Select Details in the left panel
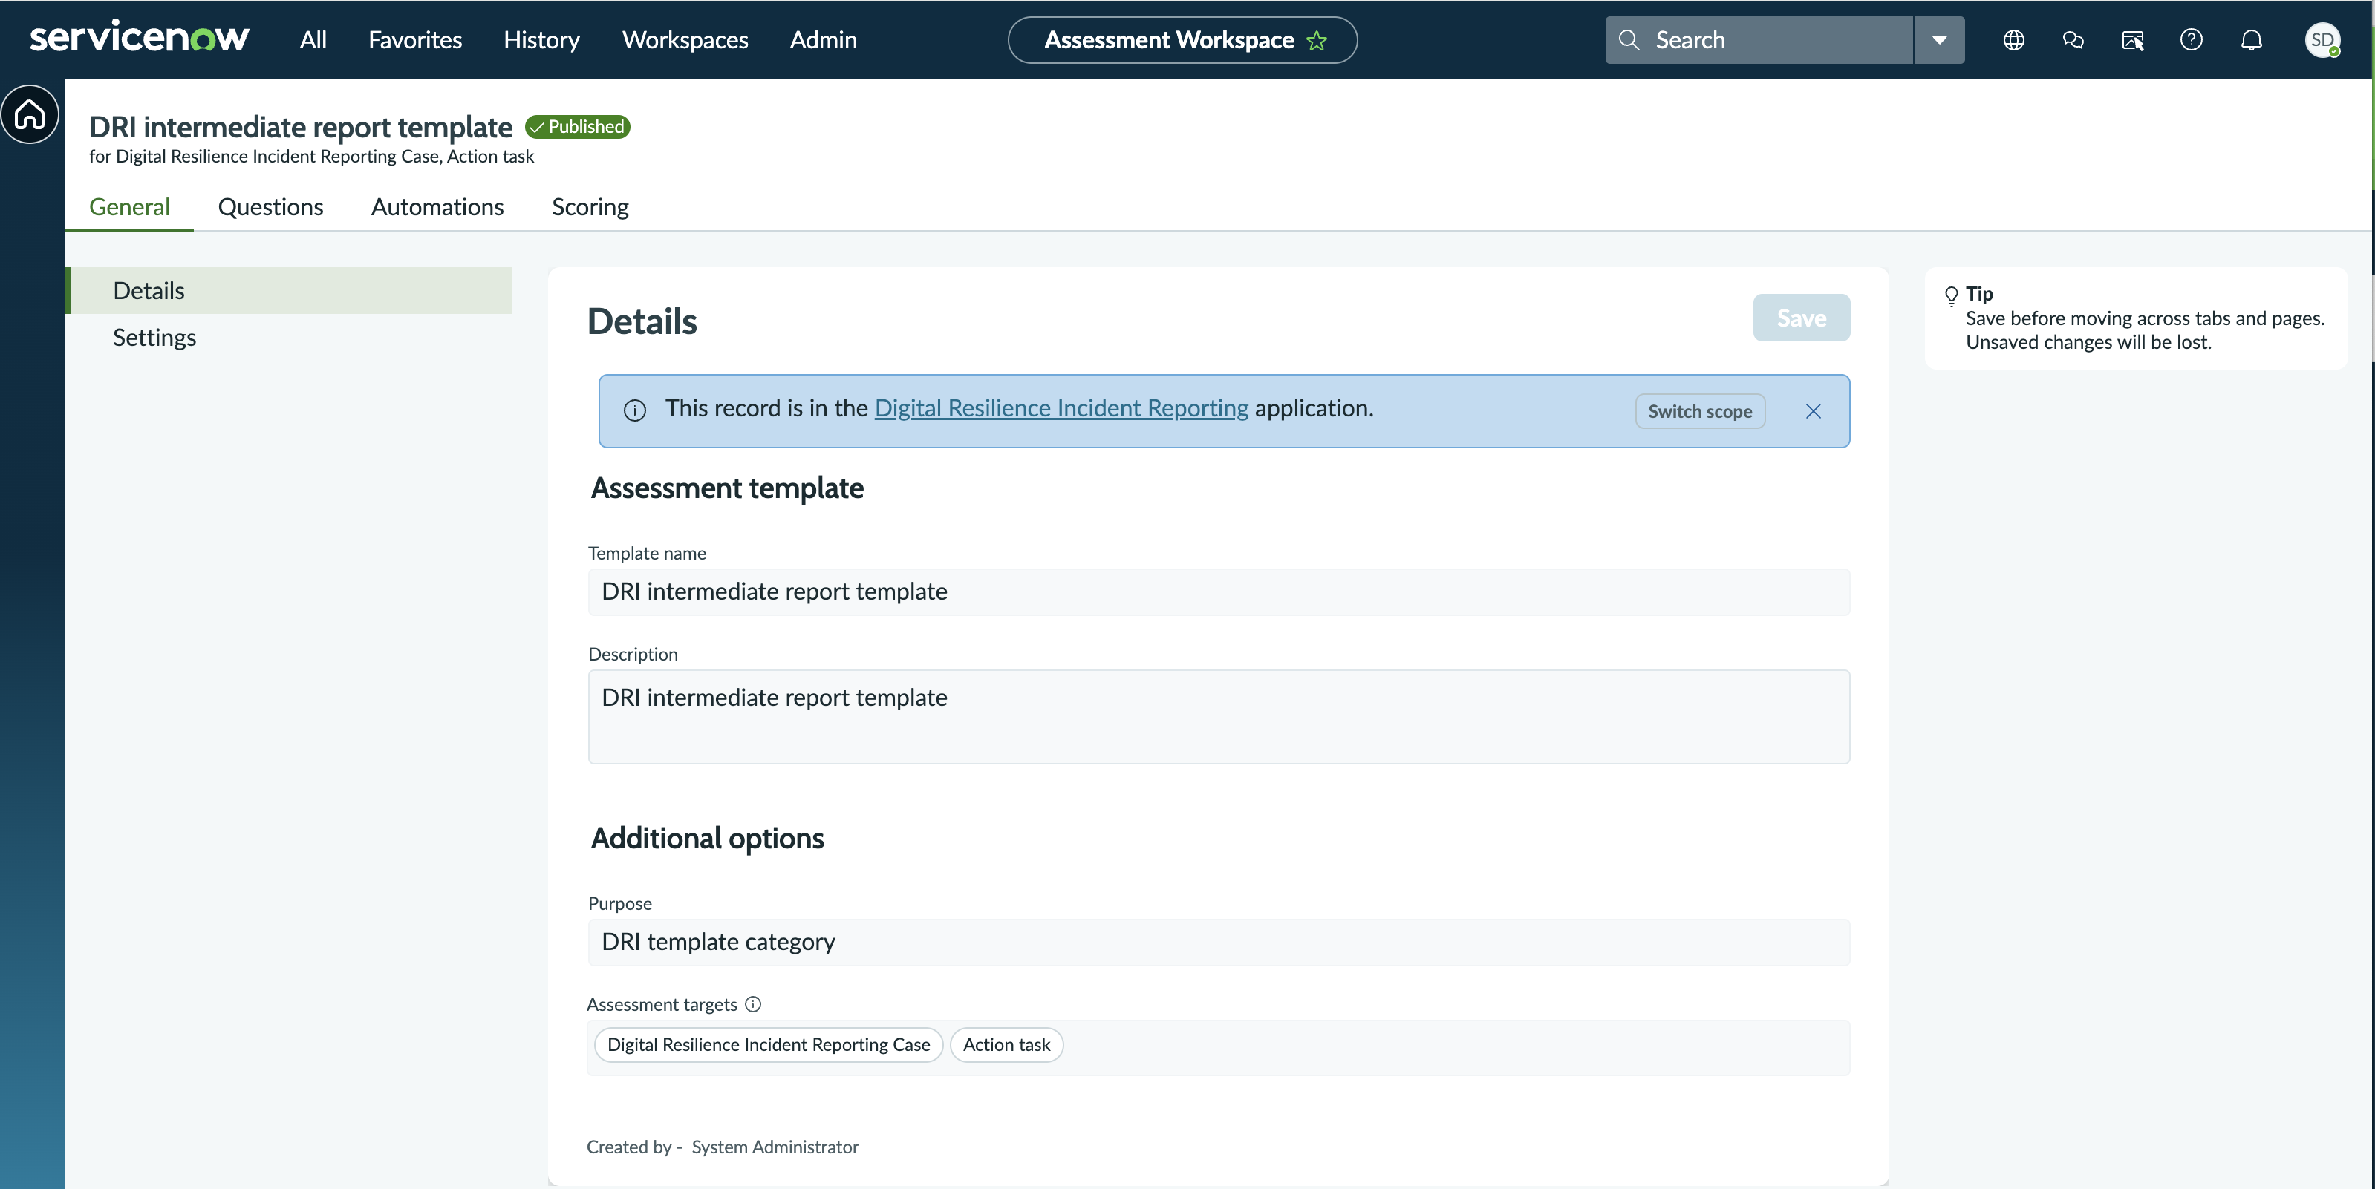This screenshot has width=2375, height=1189. click(x=290, y=290)
